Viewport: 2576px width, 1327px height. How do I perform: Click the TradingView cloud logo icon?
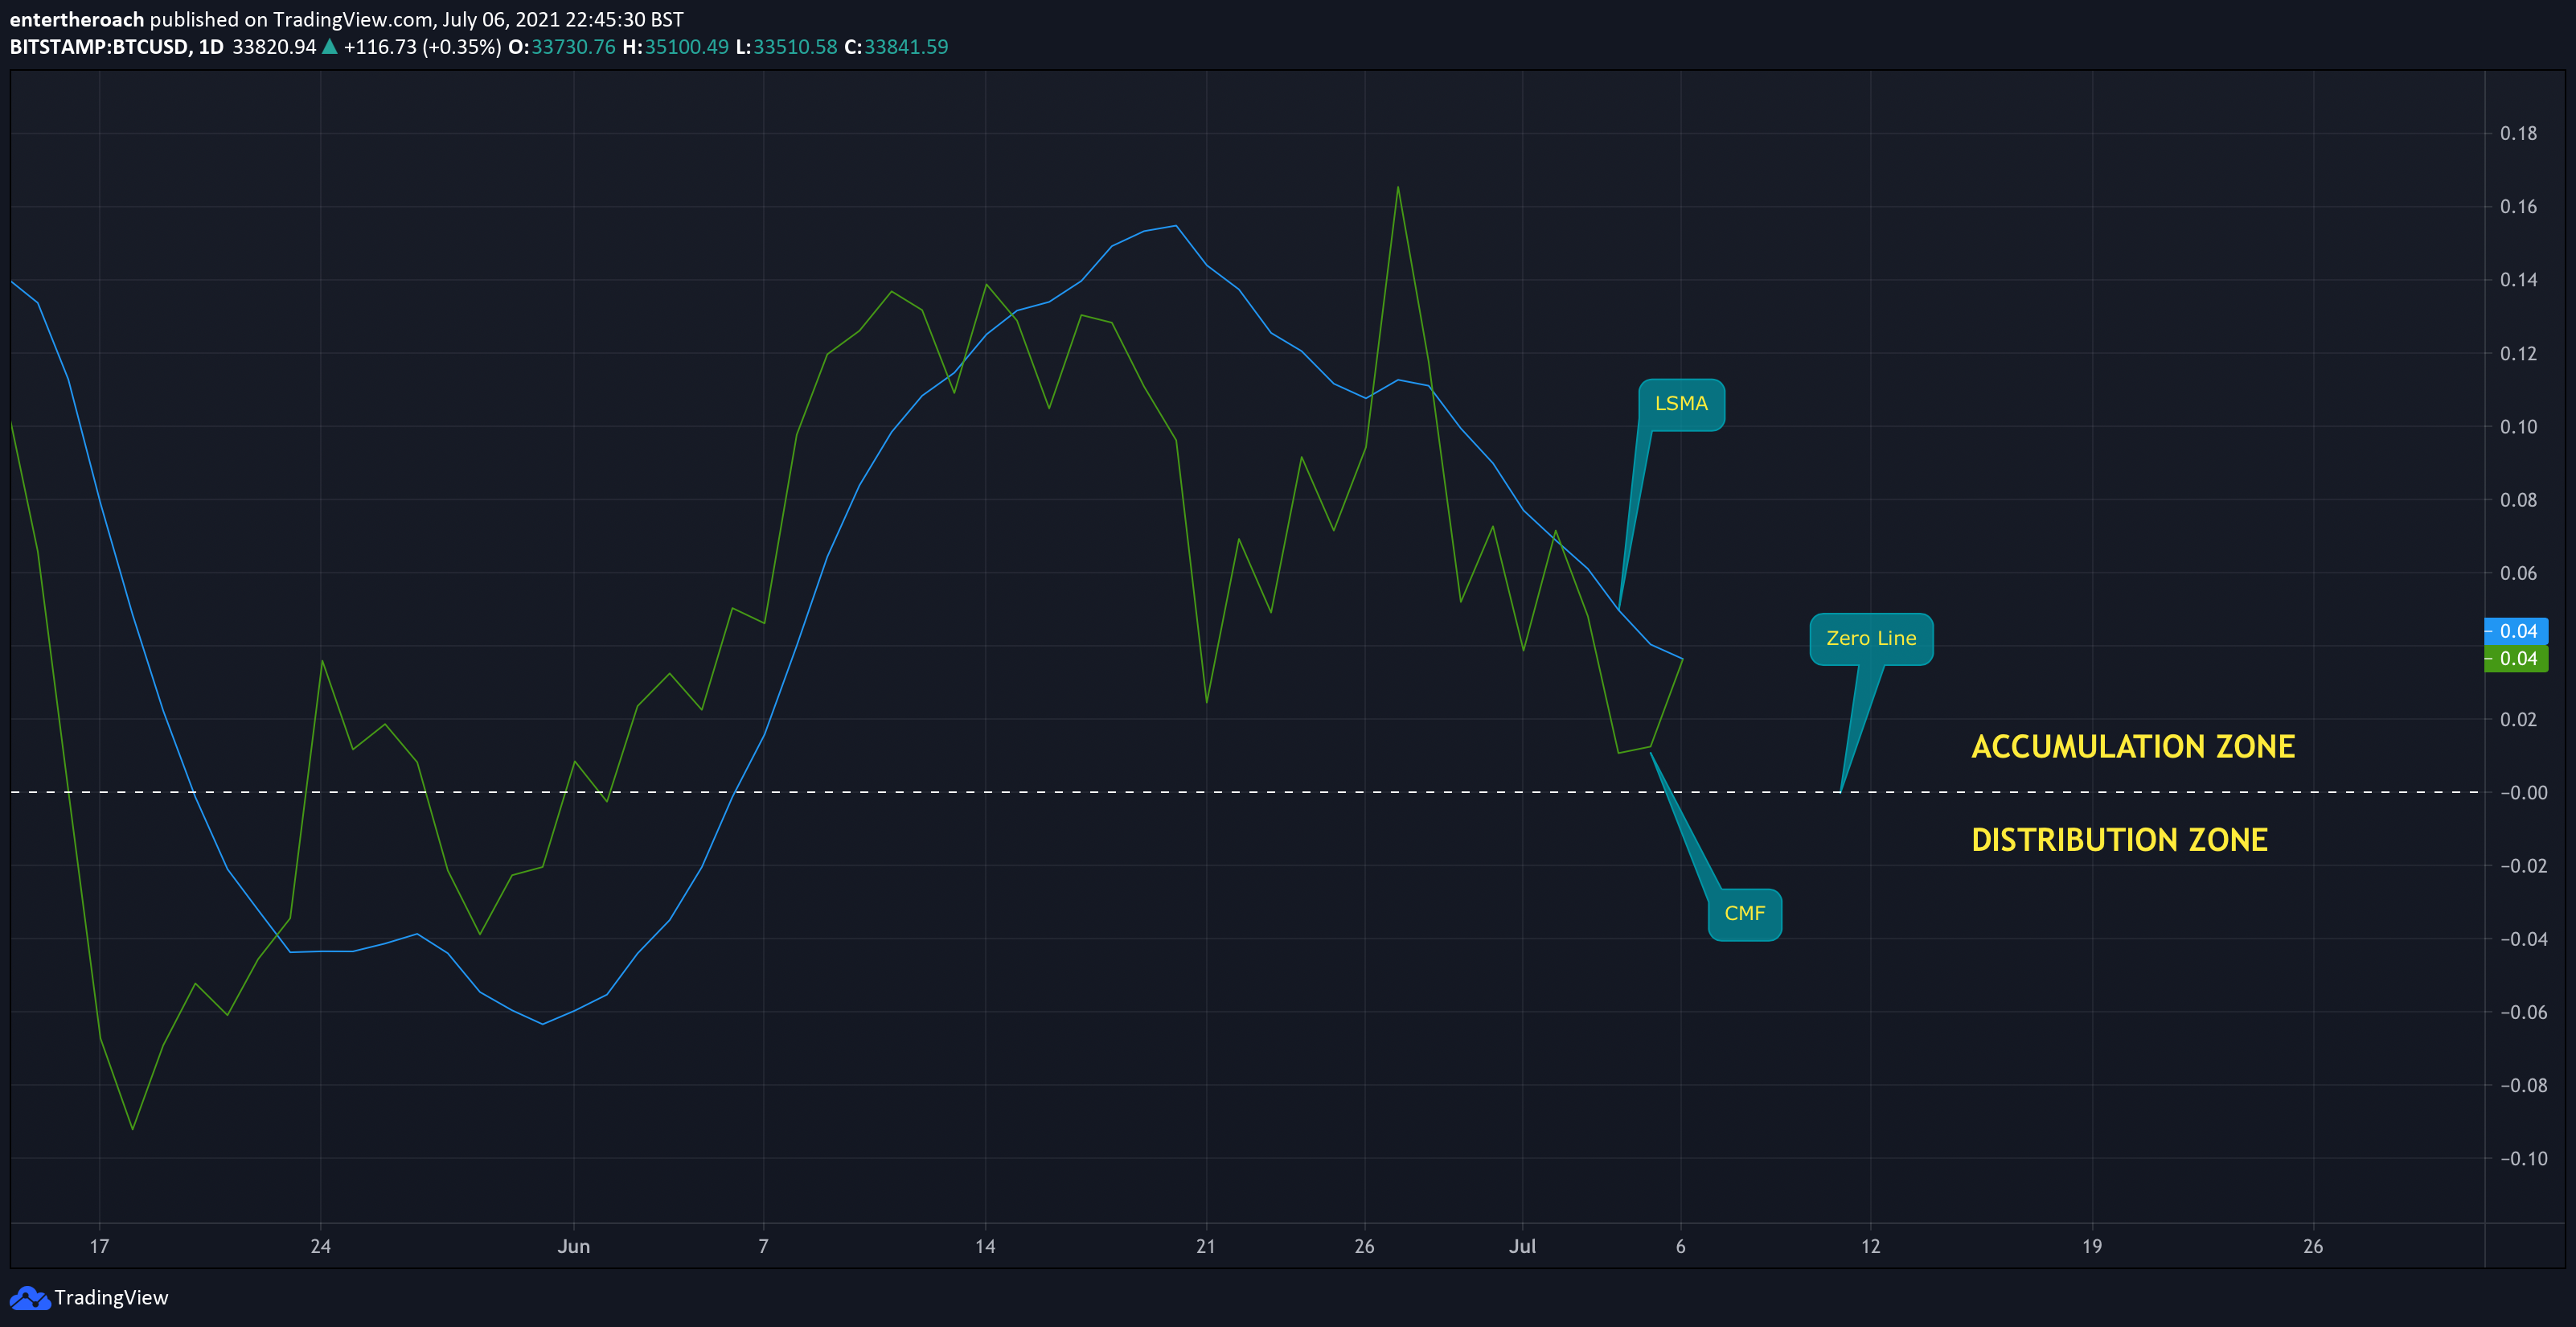tap(29, 1298)
